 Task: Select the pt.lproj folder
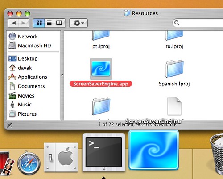[x=101, y=36]
